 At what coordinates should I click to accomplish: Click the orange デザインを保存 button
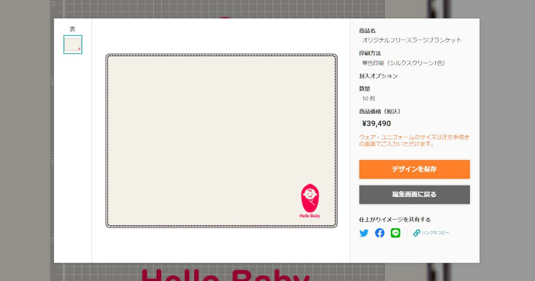(414, 169)
